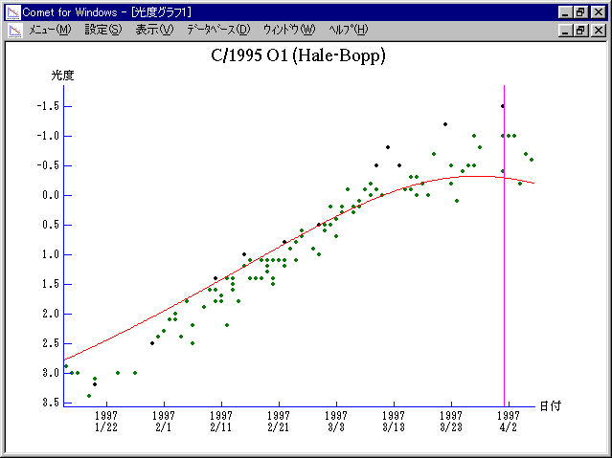Click the Comet app icon in title bar
Screen dimensions: 612x458
click(13, 12)
